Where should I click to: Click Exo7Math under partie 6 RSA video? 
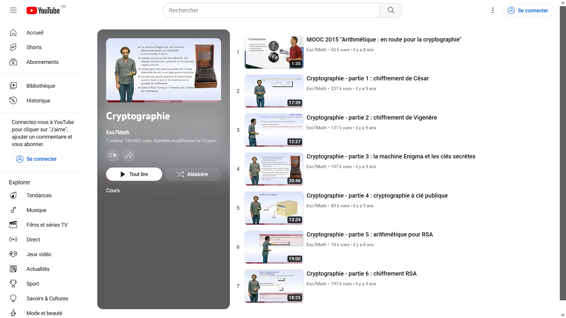coord(316,284)
